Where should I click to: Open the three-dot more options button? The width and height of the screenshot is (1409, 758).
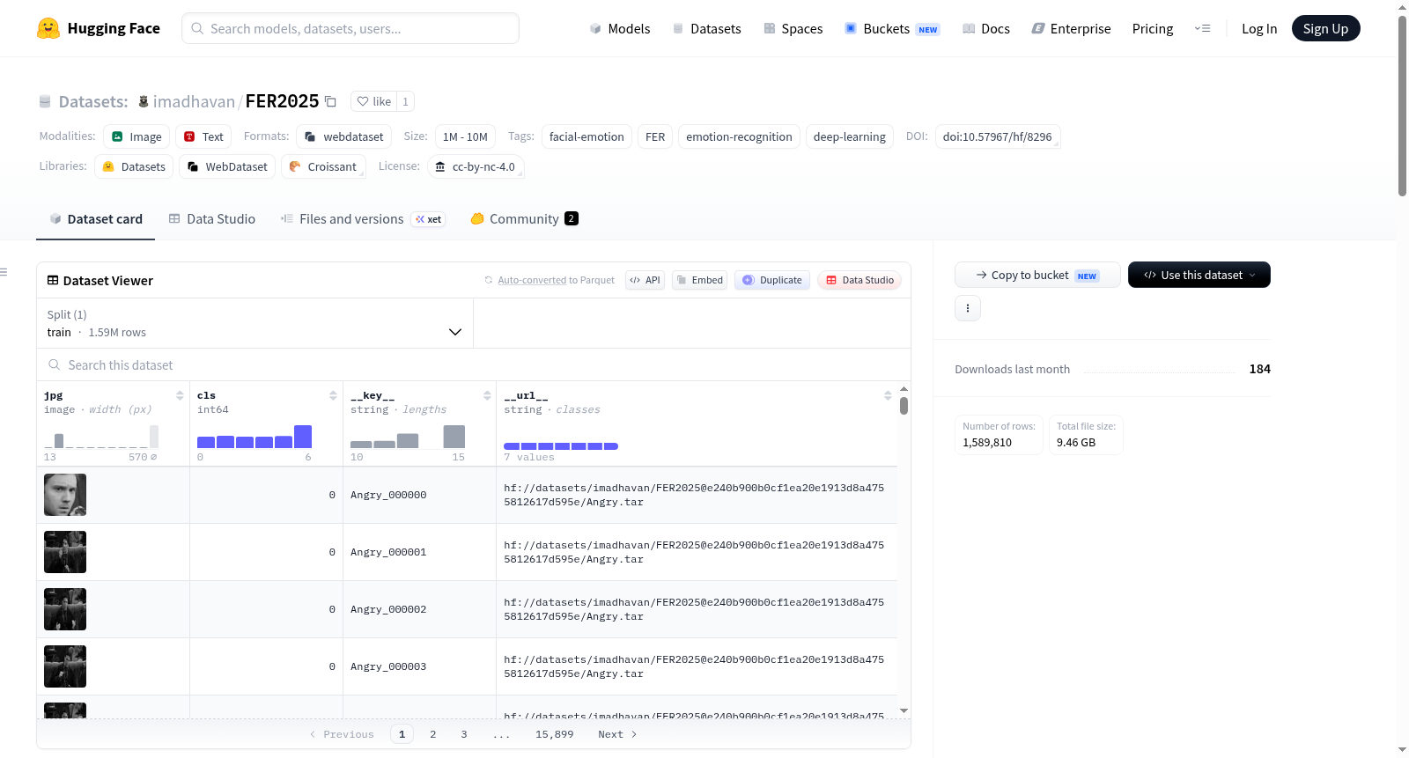(968, 308)
